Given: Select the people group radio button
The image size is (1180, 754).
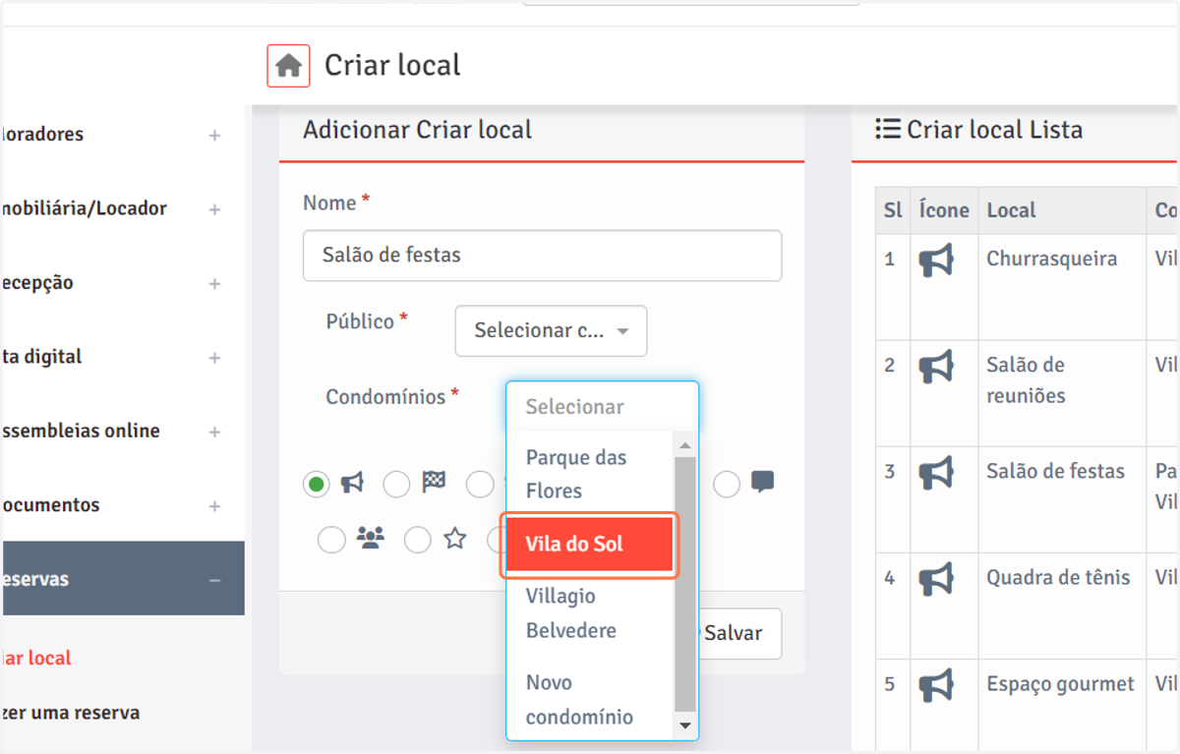Looking at the screenshot, I should (331, 539).
